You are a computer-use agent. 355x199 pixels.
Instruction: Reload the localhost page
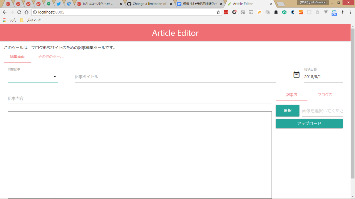[19, 12]
